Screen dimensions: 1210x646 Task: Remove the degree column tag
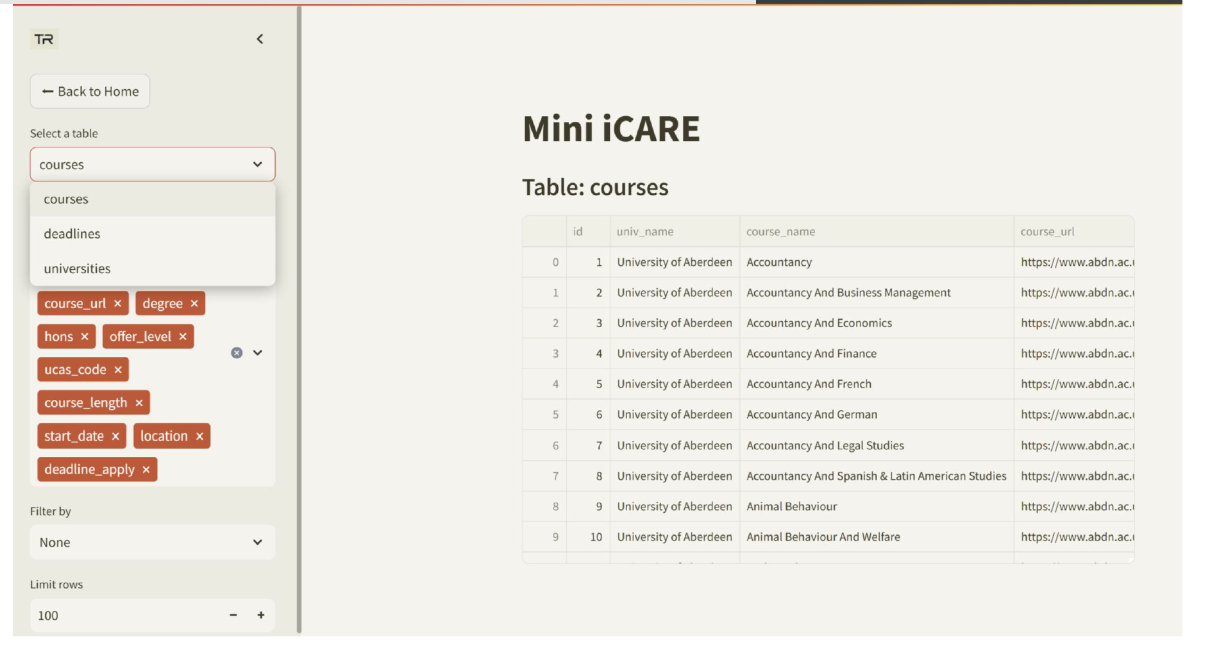194,304
